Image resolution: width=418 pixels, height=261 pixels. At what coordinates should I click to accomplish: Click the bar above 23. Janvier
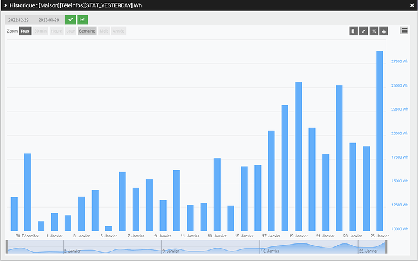[x=353, y=187]
